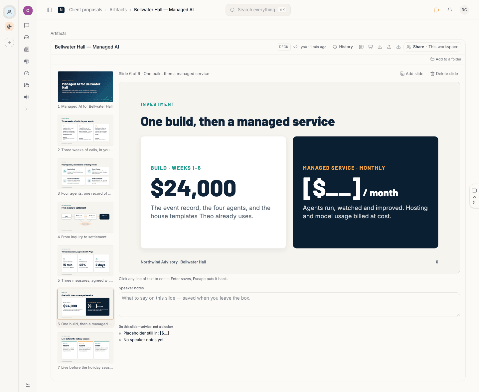Image resolution: width=479 pixels, height=392 pixels.
Task: Go to Client proposals in the breadcrumb
Action: coord(85,10)
